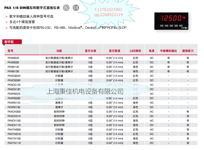Select model PAXCK010 in the table

coord(14,116)
